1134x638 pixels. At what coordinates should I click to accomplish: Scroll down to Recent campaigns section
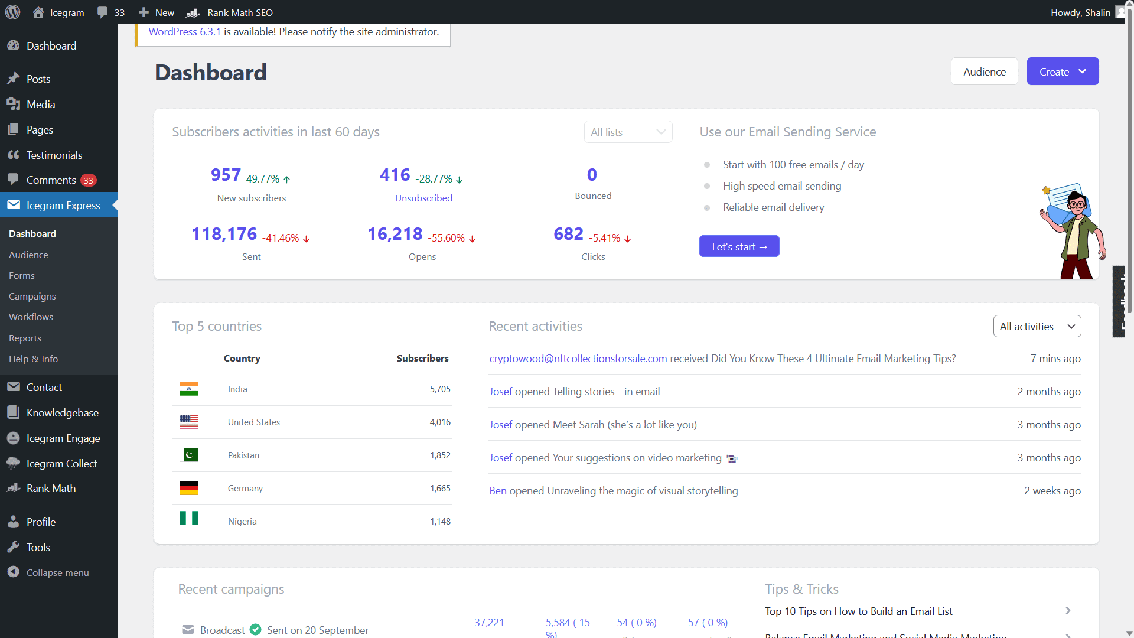pos(232,590)
